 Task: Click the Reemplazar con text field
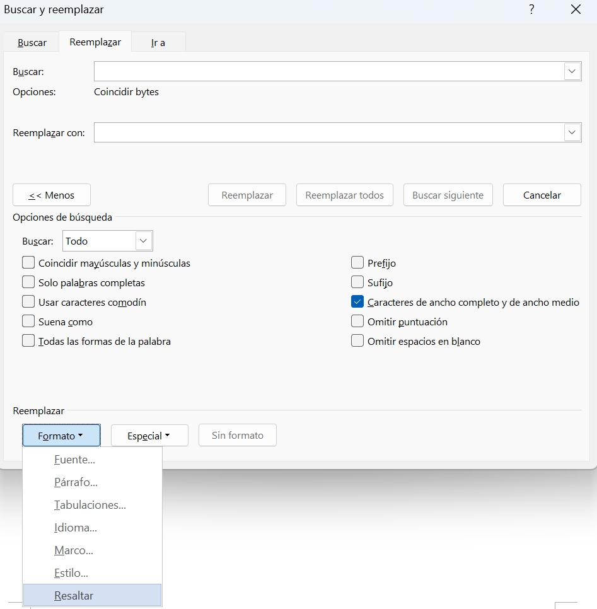(x=328, y=132)
